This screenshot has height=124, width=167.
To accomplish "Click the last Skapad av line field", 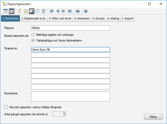I will [70, 87].
